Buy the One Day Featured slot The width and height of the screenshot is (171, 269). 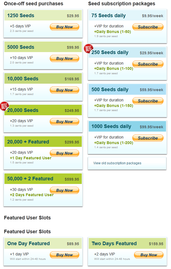pyautogui.click(x=64, y=255)
